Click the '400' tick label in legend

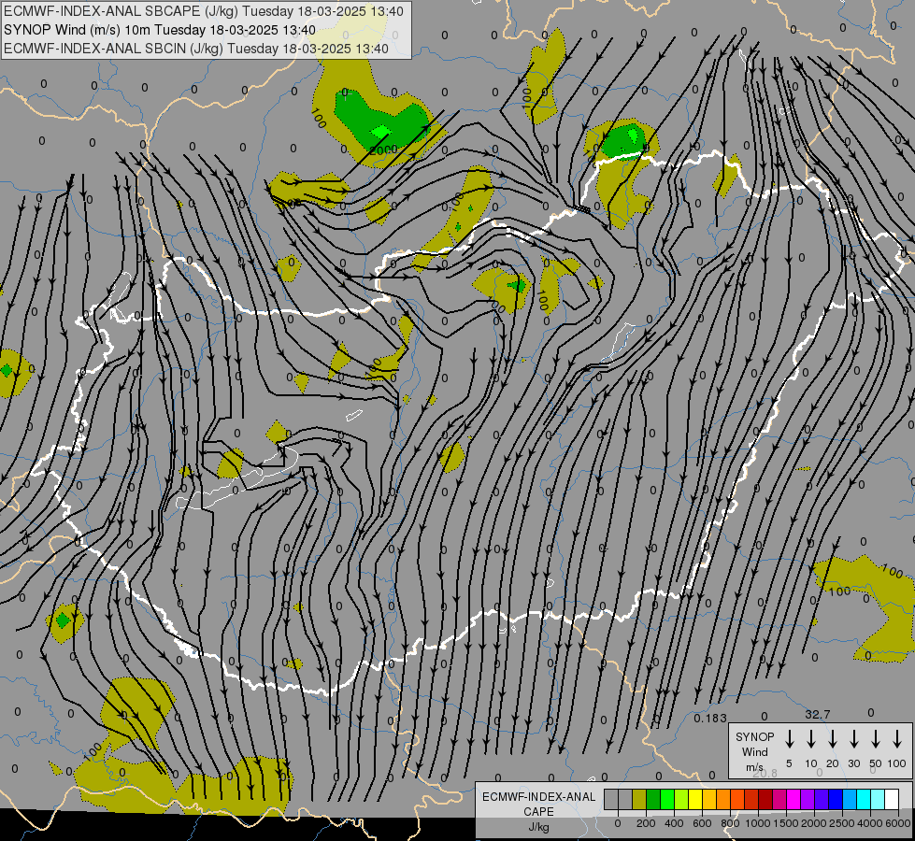click(x=674, y=823)
